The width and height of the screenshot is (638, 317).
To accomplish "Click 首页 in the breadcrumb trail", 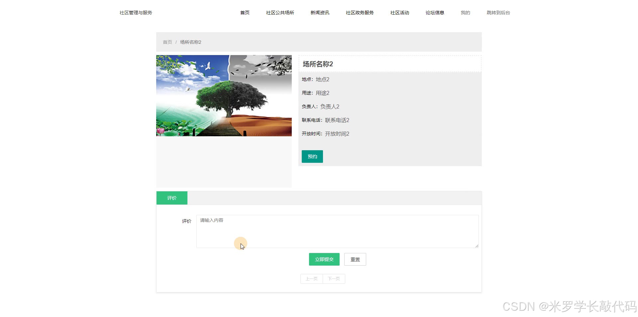I will tap(167, 42).
